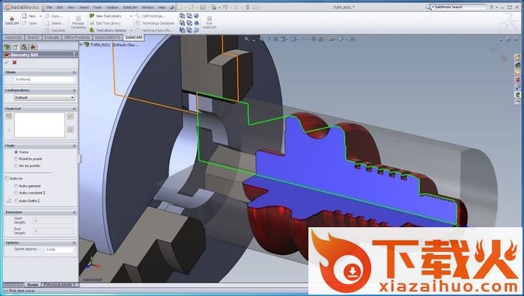Click the reject chain icon beside Chain List
The height and width of the screenshot is (296, 524).
tap(70, 129)
